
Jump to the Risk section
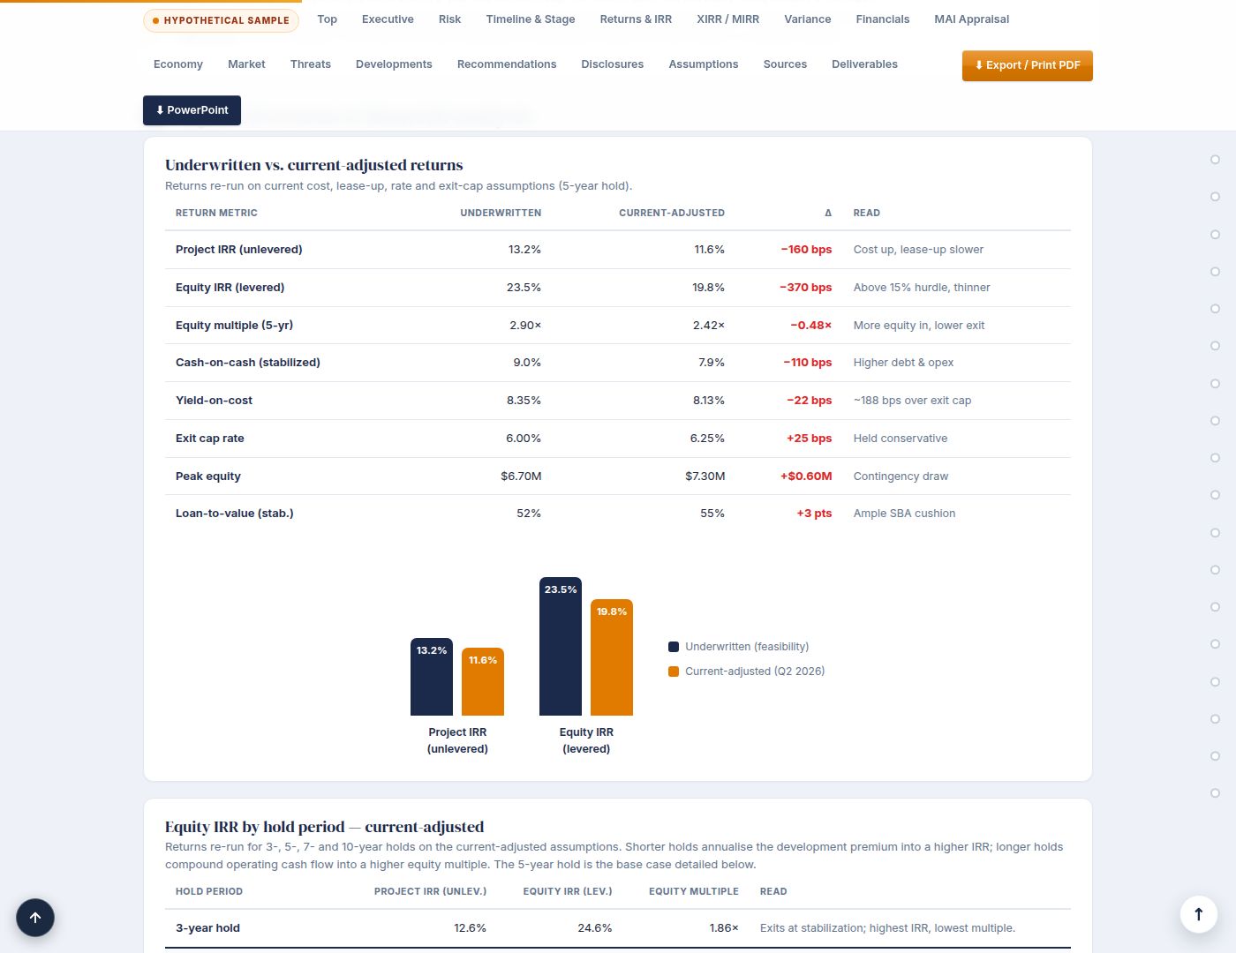(449, 19)
